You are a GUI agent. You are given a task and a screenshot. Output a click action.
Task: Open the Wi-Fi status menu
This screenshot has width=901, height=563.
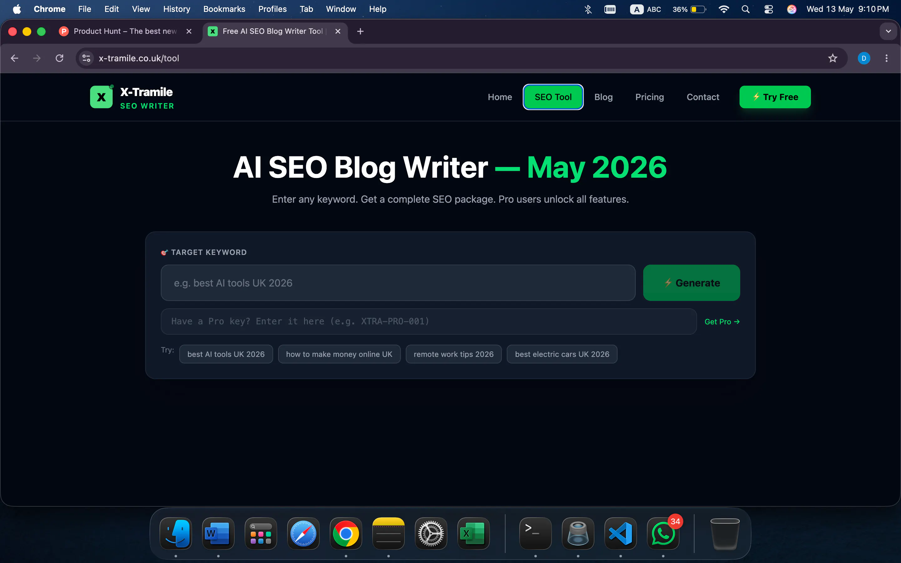click(723, 9)
